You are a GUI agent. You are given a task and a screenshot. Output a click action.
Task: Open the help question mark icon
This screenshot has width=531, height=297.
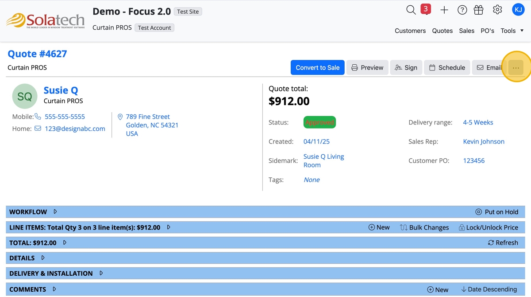point(462,10)
